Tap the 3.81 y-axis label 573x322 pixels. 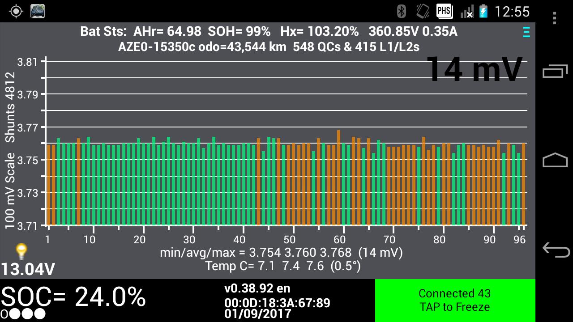27,62
